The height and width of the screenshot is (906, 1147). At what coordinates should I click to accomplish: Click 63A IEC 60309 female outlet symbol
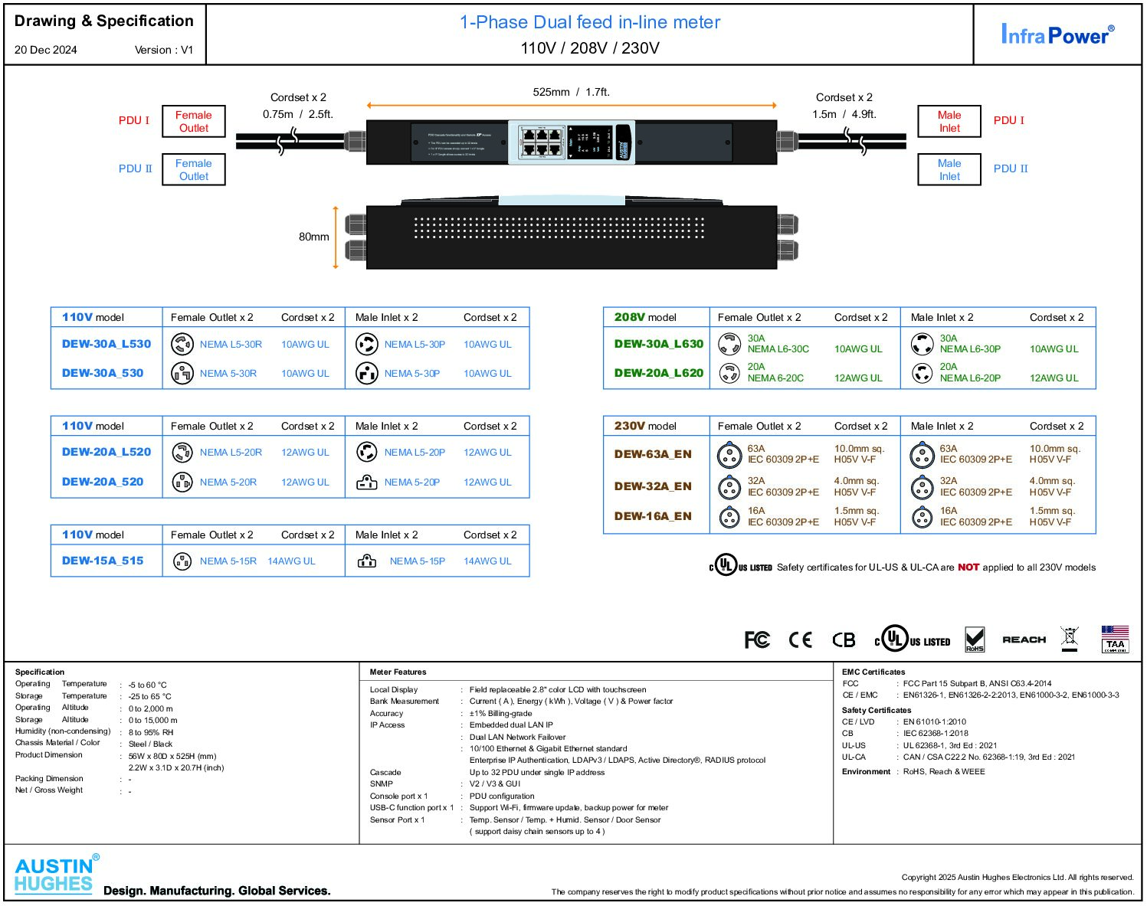[729, 456]
